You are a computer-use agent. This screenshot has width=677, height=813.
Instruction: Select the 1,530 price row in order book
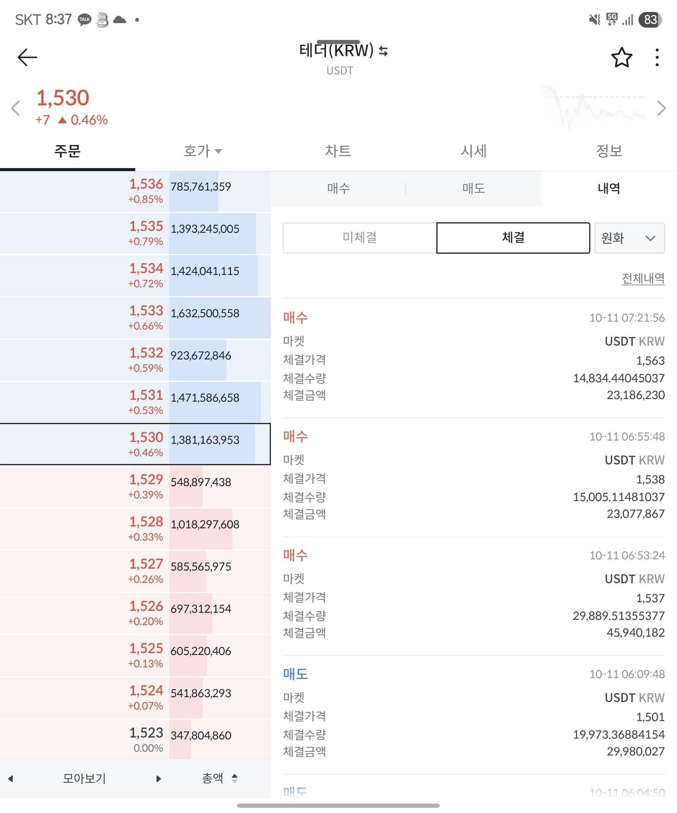coord(135,444)
